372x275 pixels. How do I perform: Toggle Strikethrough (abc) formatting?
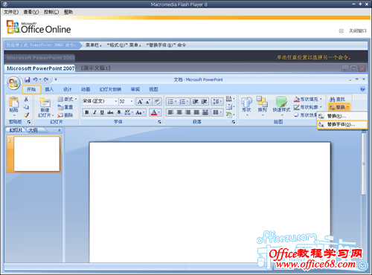110,112
